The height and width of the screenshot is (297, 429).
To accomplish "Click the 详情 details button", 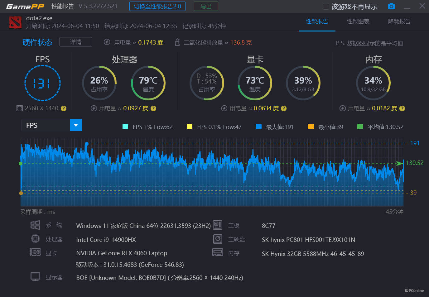I will (x=76, y=42).
